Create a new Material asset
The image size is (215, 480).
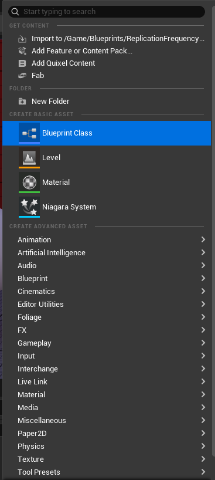point(107,182)
